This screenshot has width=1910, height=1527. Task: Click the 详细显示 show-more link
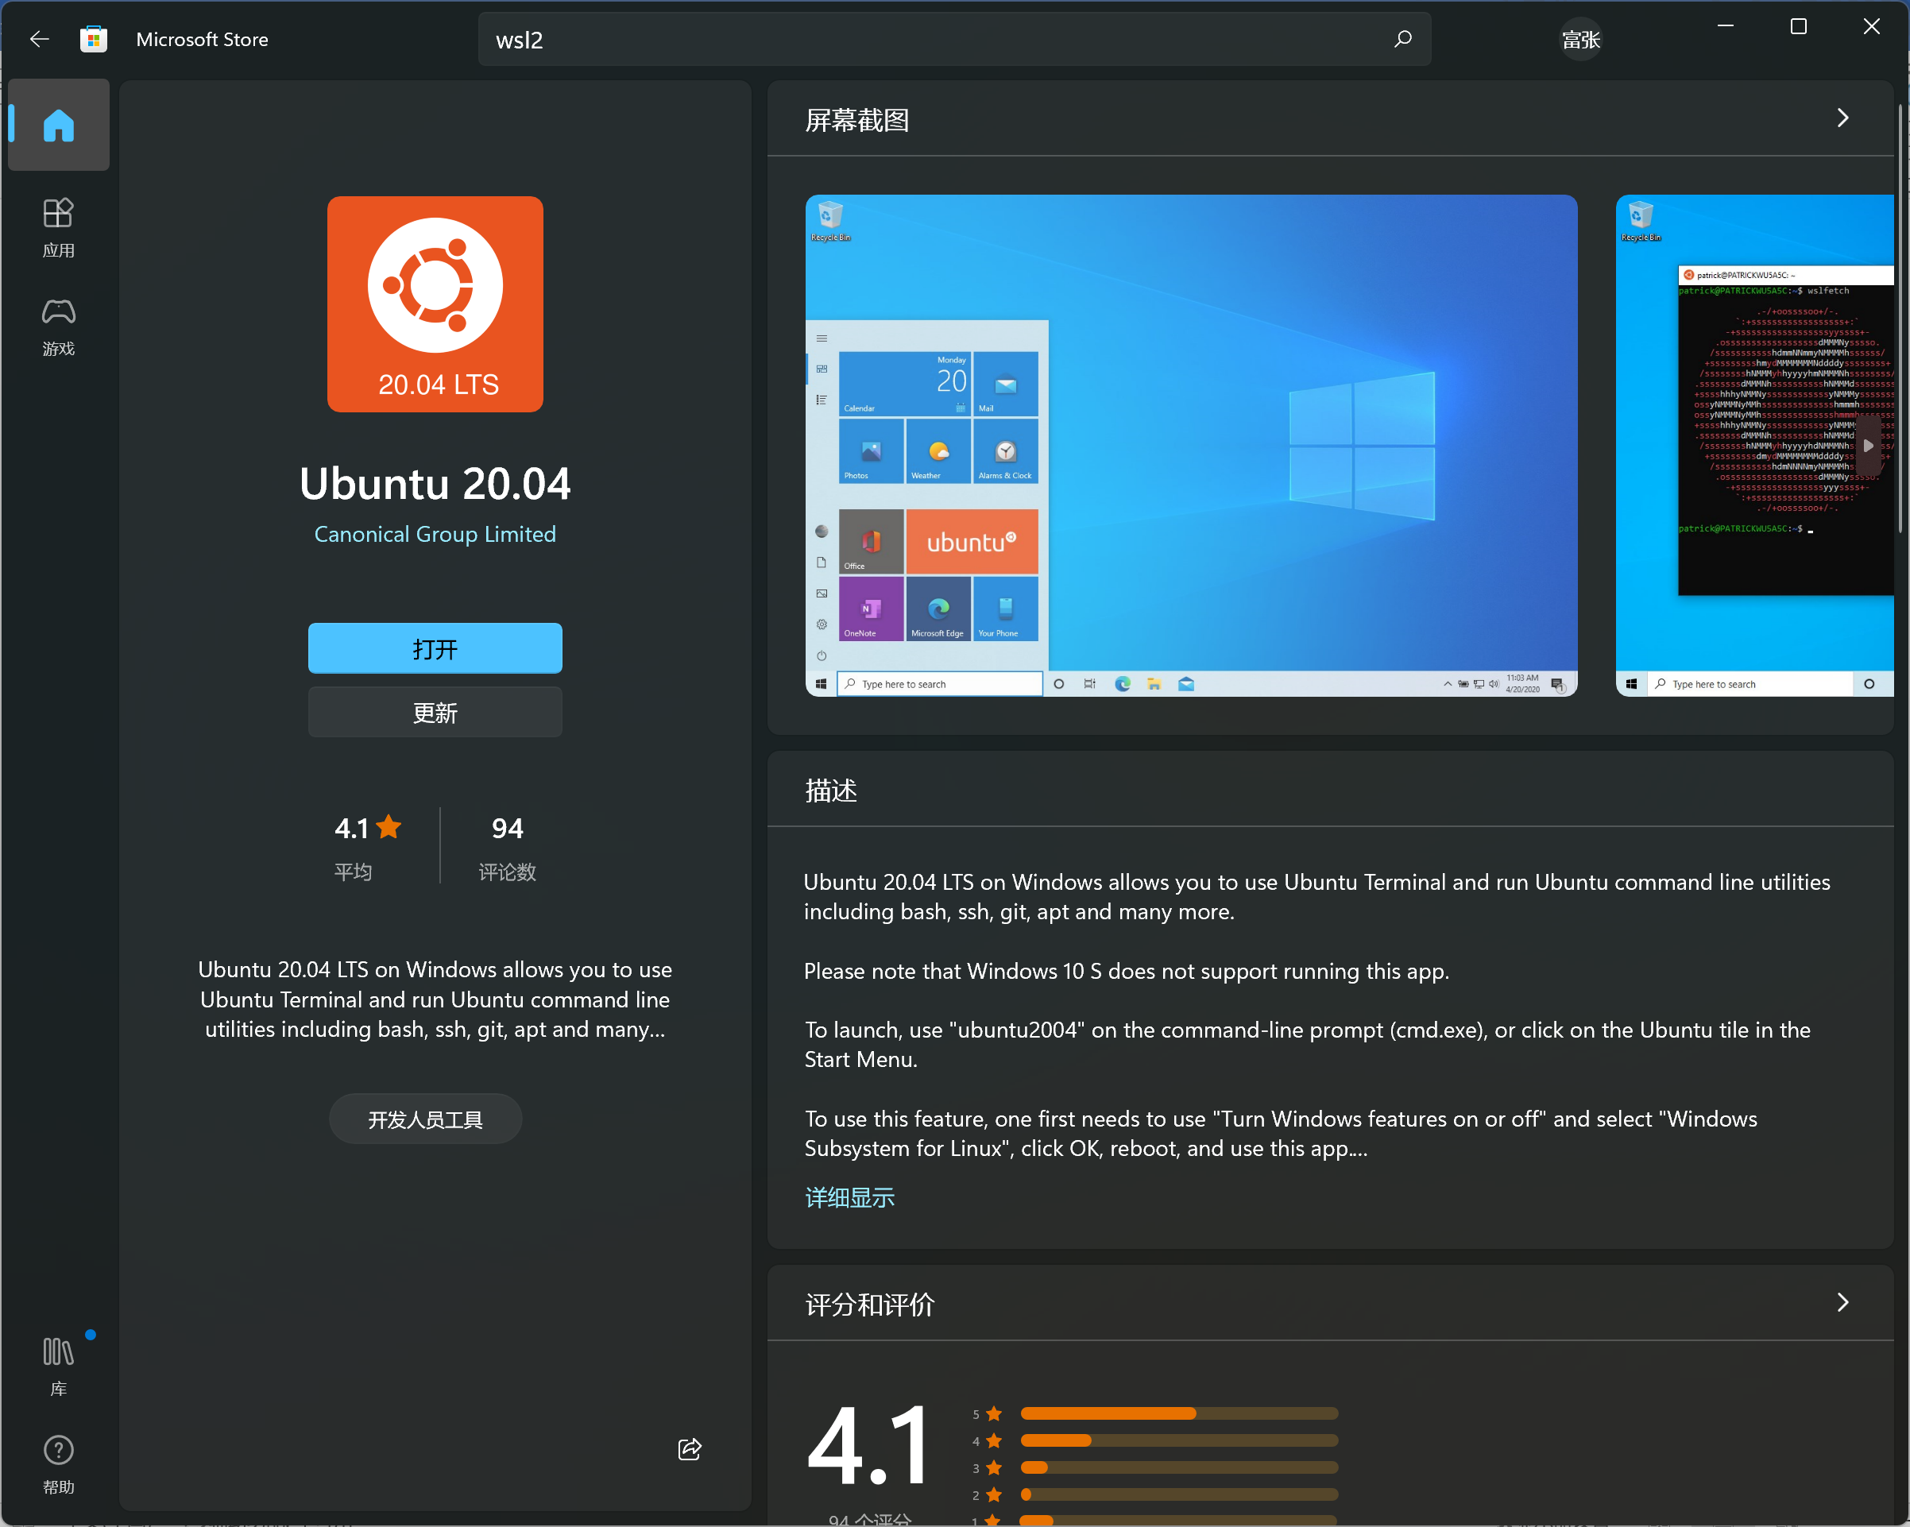click(x=849, y=1197)
